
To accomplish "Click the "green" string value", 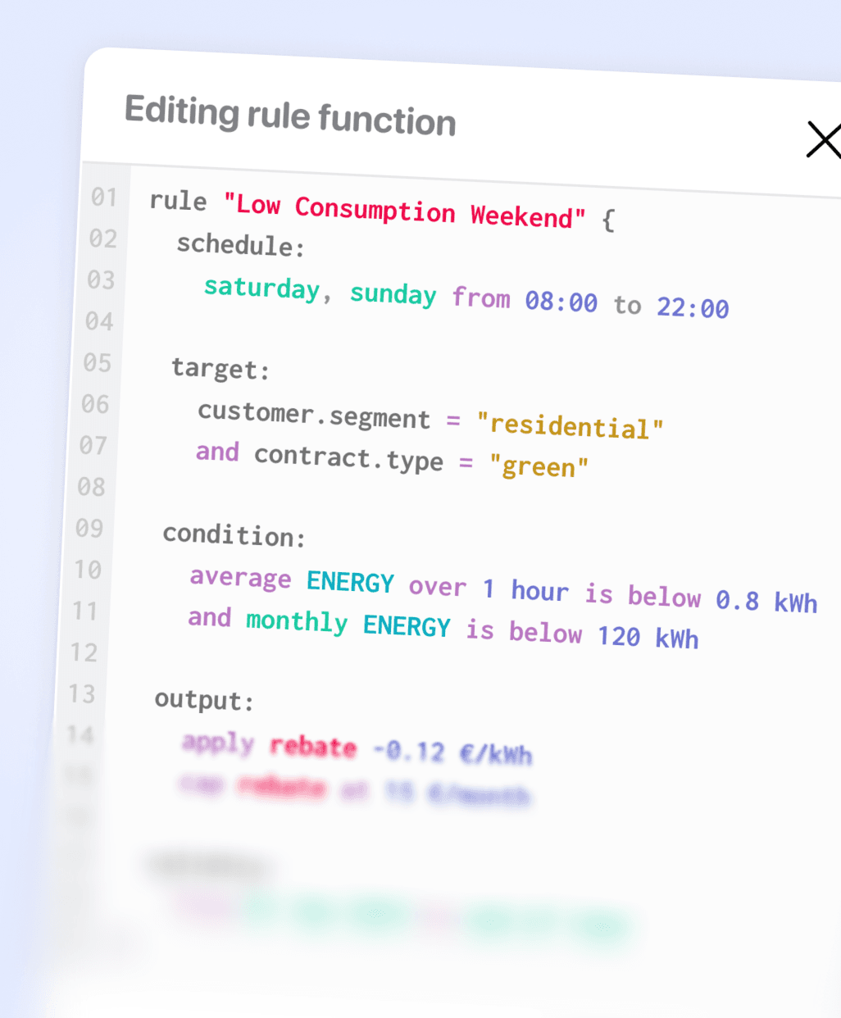I will click(539, 466).
